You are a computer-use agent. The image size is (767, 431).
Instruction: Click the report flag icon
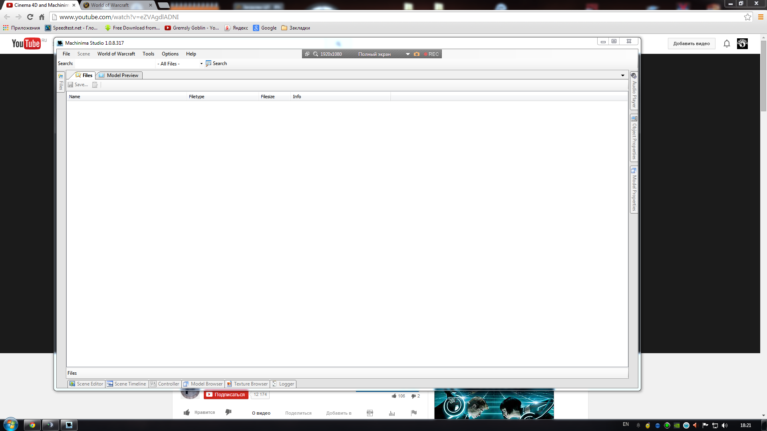(x=414, y=413)
